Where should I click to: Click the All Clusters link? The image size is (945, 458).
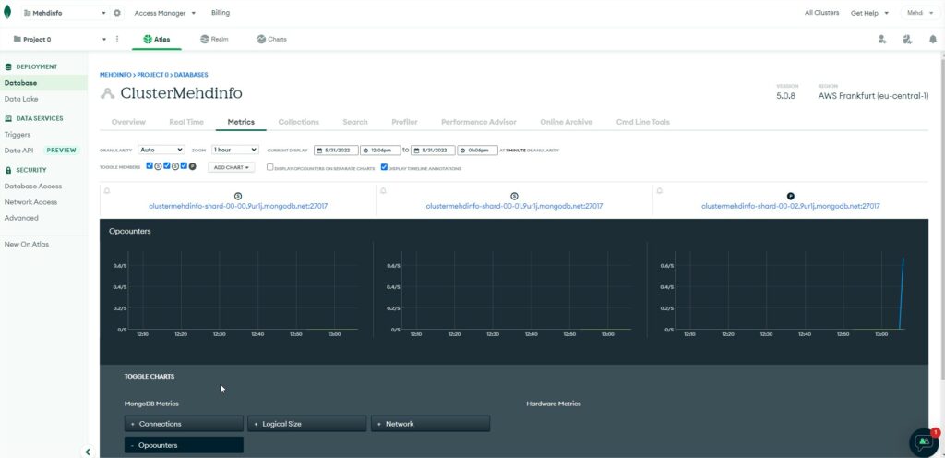[821, 13]
